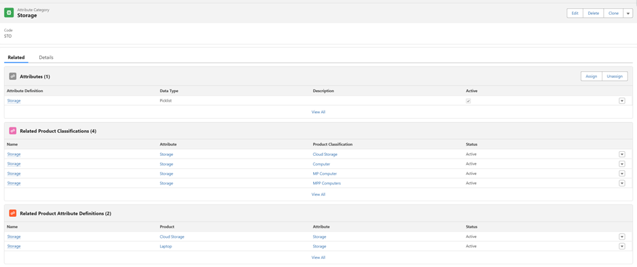Screen dimensions: 637x267
Task: Open row actions for Cloud Storage classification
Action: click(x=621, y=155)
